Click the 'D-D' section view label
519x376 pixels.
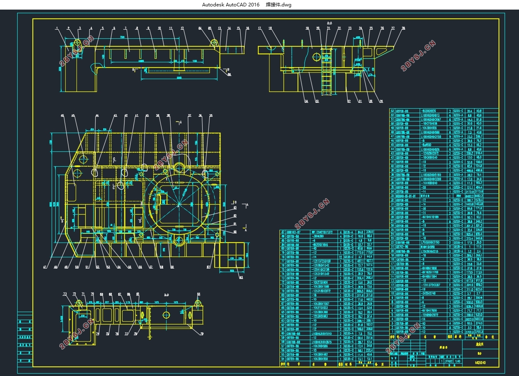[166, 295]
